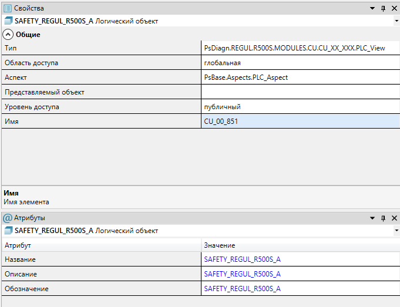Edit the Имя field containing CU_00_851
The image size is (400, 307).
point(300,122)
